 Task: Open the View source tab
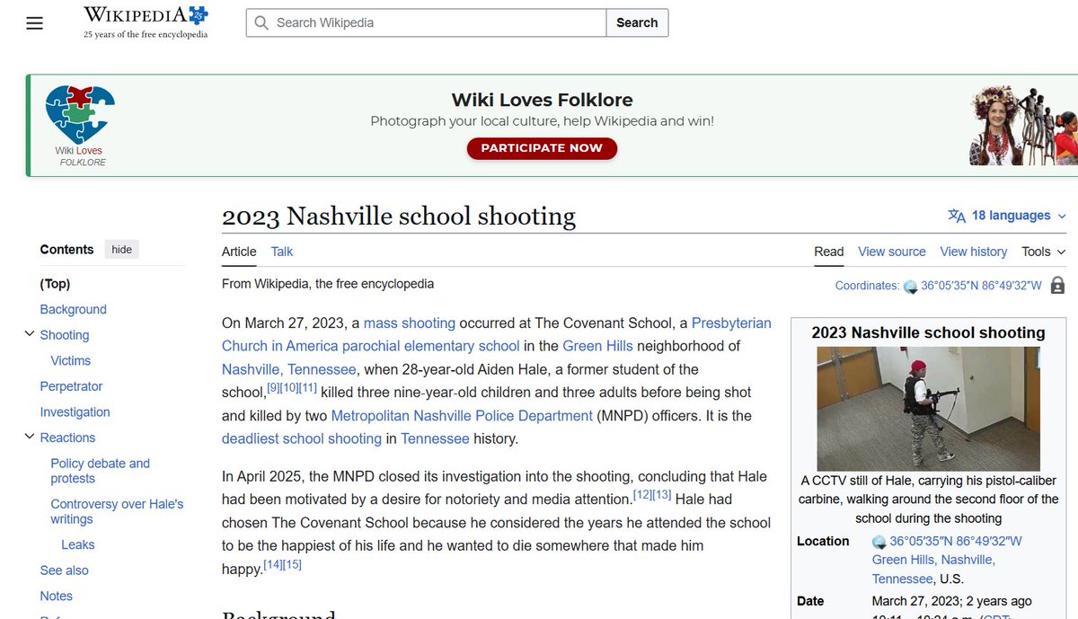tap(891, 252)
